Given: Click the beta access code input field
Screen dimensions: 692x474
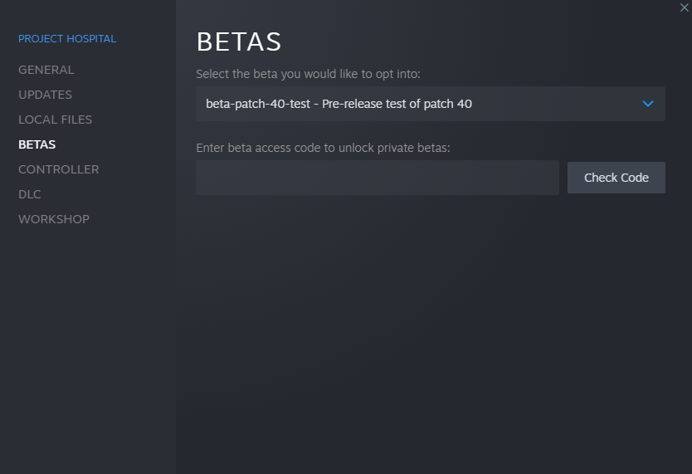Looking at the screenshot, I should click(x=377, y=178).
